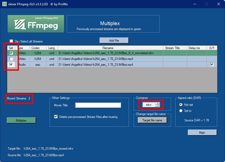Screen dimensions: 225x162
Task: Click the Filename column header
Action: [x=110, y=48]
